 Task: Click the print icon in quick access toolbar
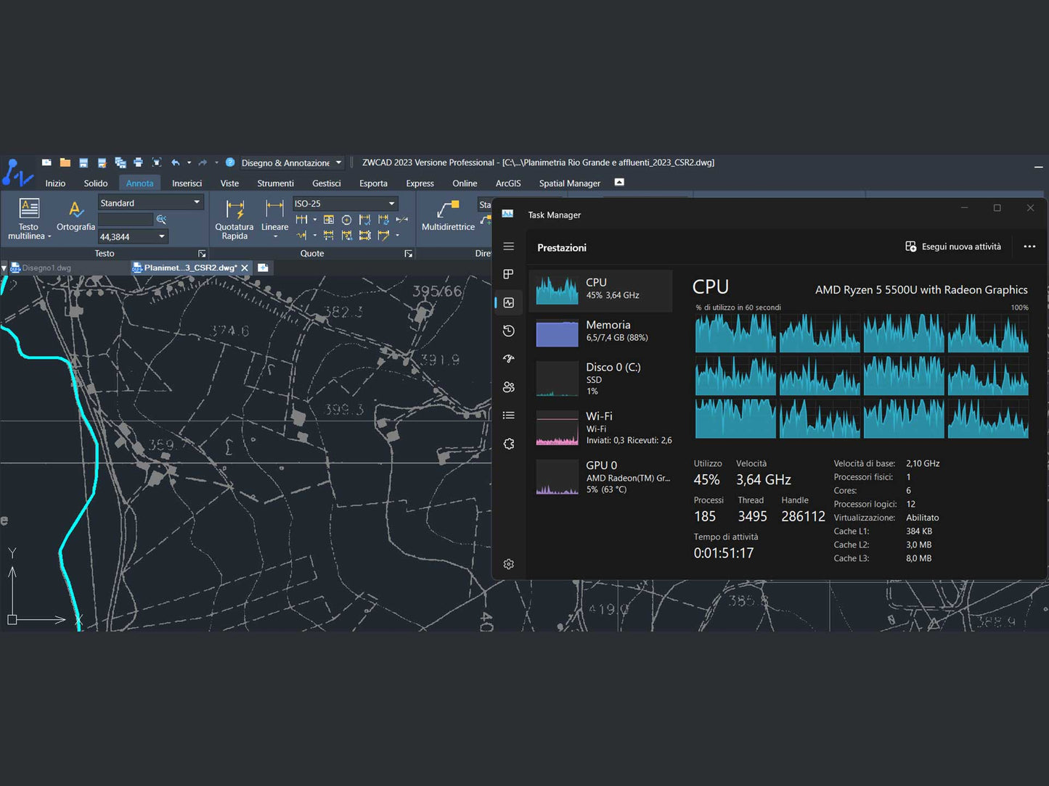coord(138,162)
